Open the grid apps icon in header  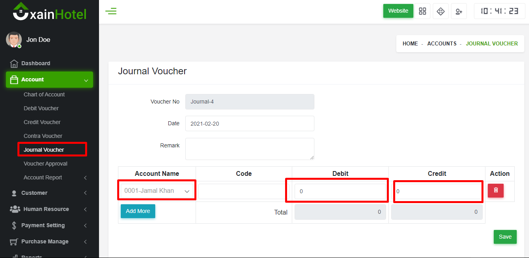pyautogui.click(x=422, y=11)
